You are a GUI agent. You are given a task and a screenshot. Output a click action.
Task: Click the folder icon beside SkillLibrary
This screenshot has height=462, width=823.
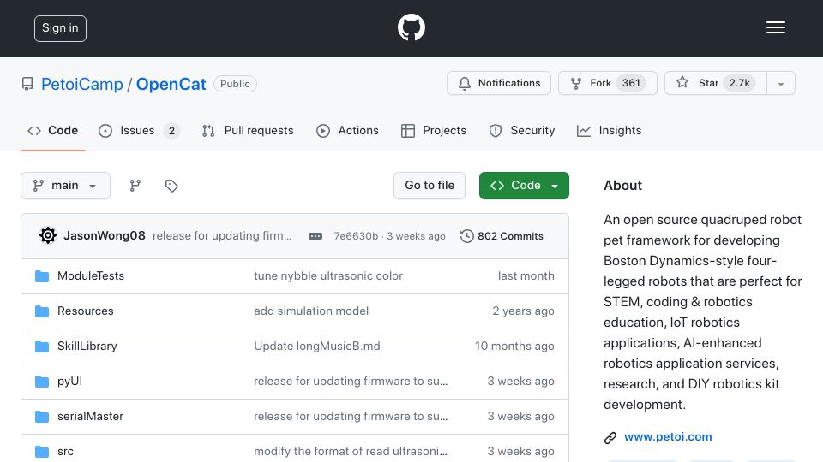pos(42,346)
